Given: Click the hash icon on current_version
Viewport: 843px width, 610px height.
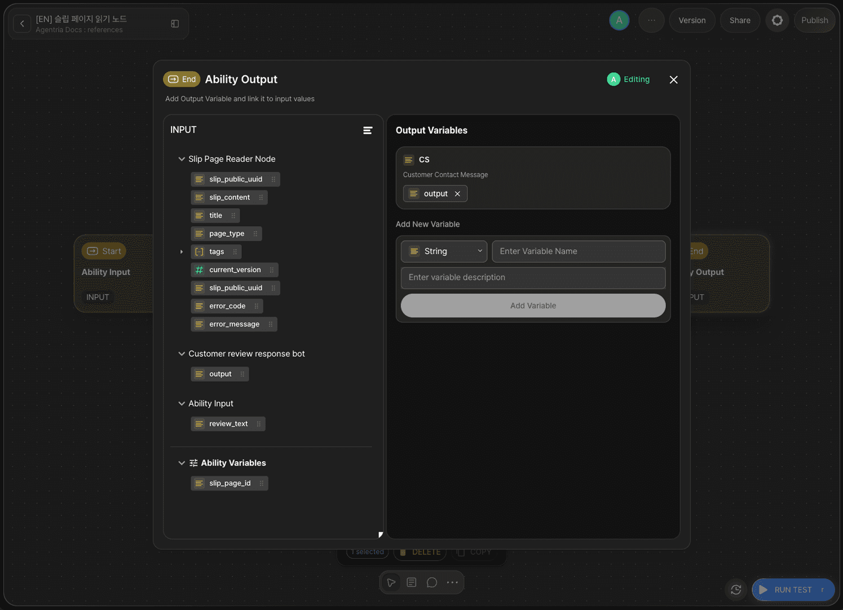Looking at the screenshot, I should tap(199, 270).
